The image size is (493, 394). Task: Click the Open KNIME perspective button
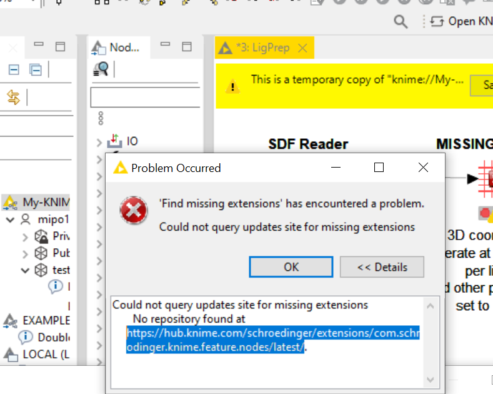pyautogui.click(x=461, y=21)
